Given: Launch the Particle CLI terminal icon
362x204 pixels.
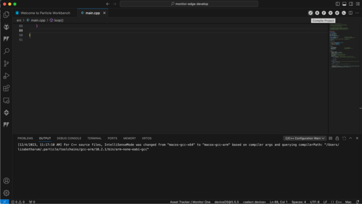Looking at the screenshot, I should pos(344,13).
